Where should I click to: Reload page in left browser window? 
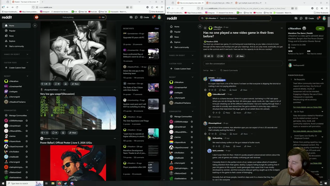click(17, 7)
